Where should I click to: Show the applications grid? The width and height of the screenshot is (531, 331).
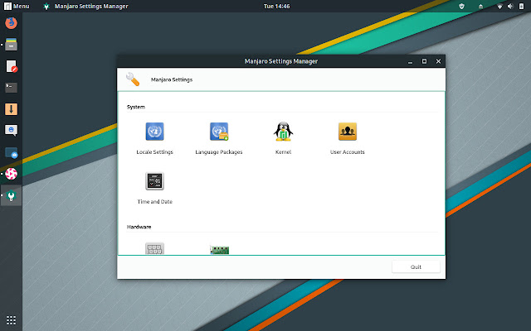[11, 320]
